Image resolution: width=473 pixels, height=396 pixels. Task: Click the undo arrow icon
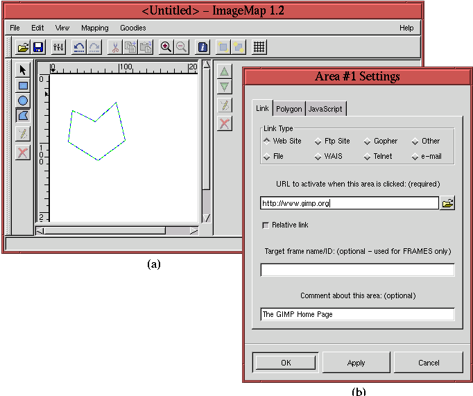coord(78,47)
